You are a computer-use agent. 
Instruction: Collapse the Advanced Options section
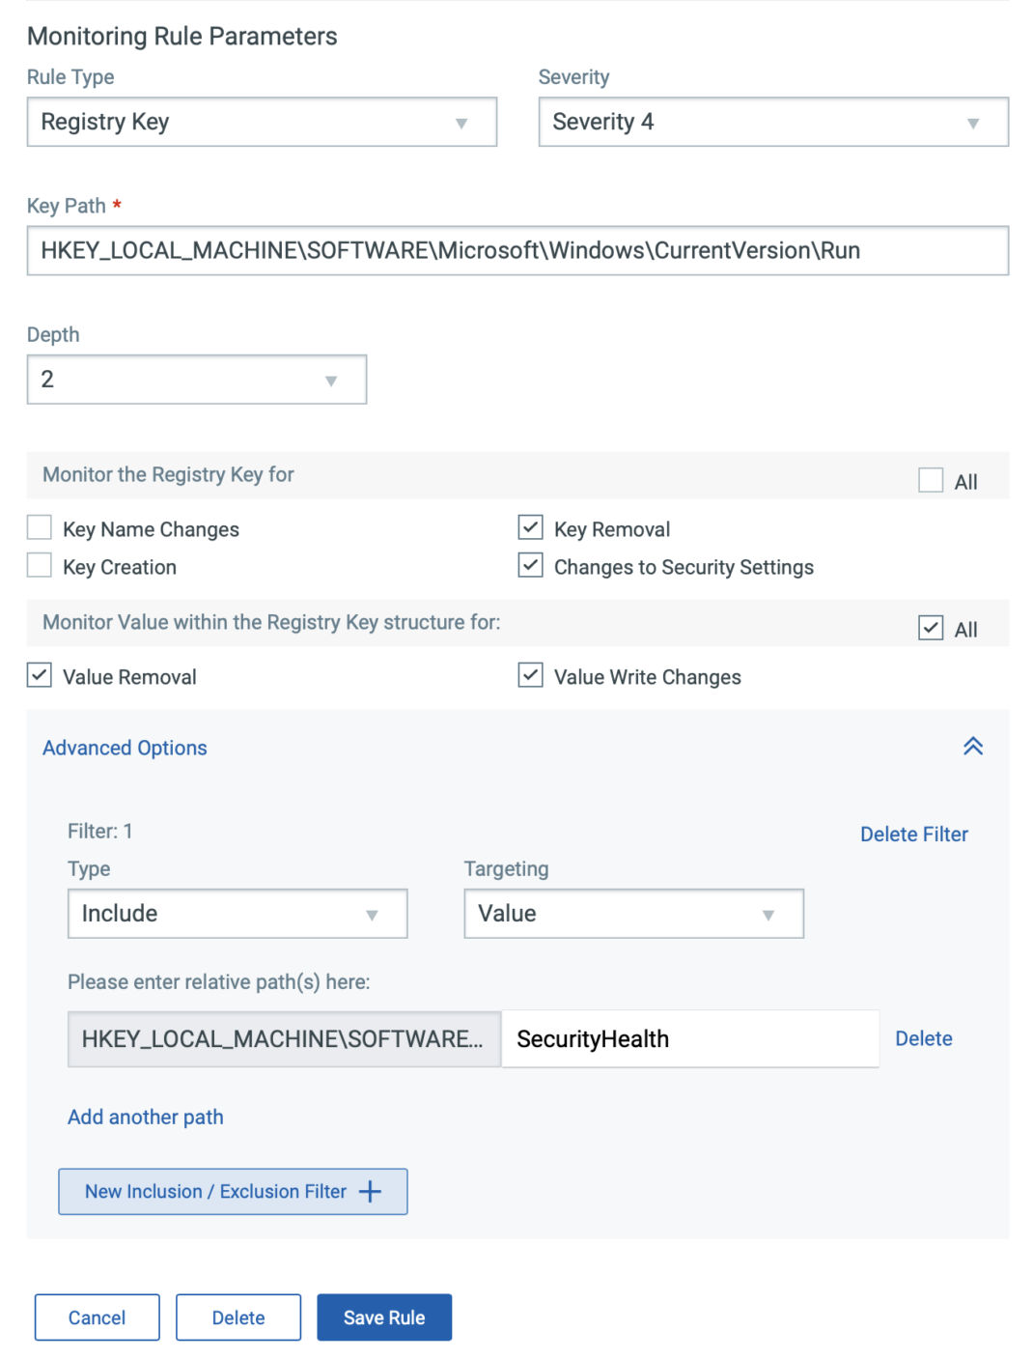click(x=973, y=747)
